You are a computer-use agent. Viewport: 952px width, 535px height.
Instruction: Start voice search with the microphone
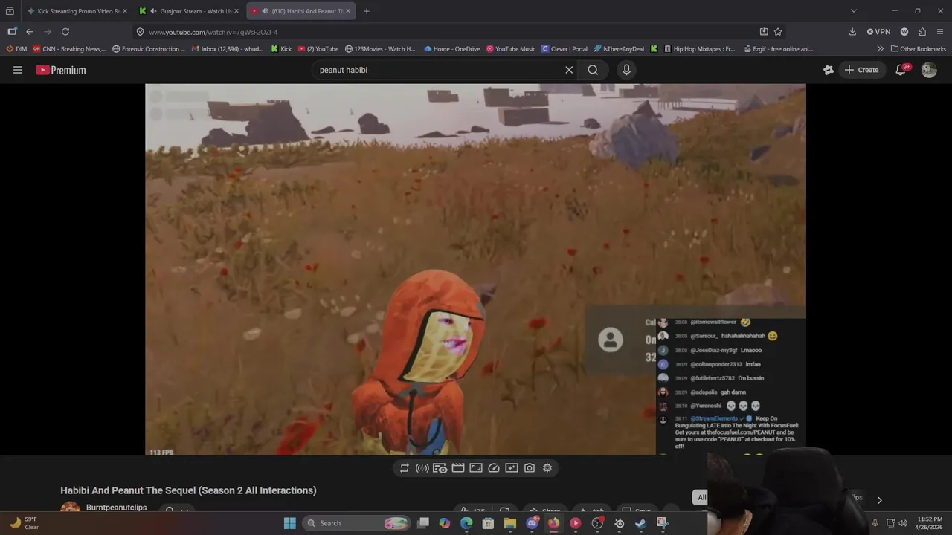(626, 70)
